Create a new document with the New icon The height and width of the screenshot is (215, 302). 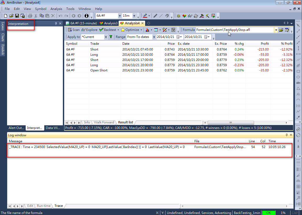pyautogui.click(x=6, y=16)
